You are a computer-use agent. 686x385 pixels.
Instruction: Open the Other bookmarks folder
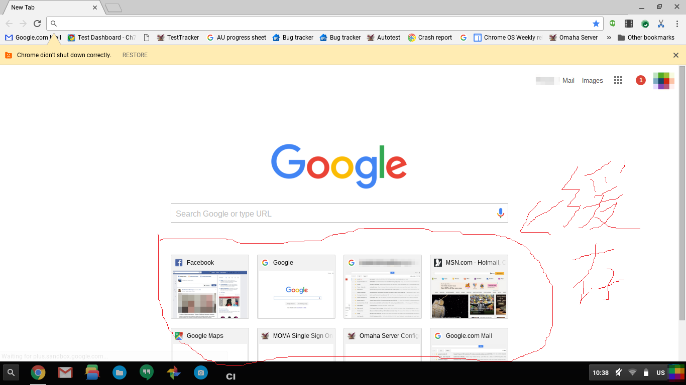click(x=646, y=38)
